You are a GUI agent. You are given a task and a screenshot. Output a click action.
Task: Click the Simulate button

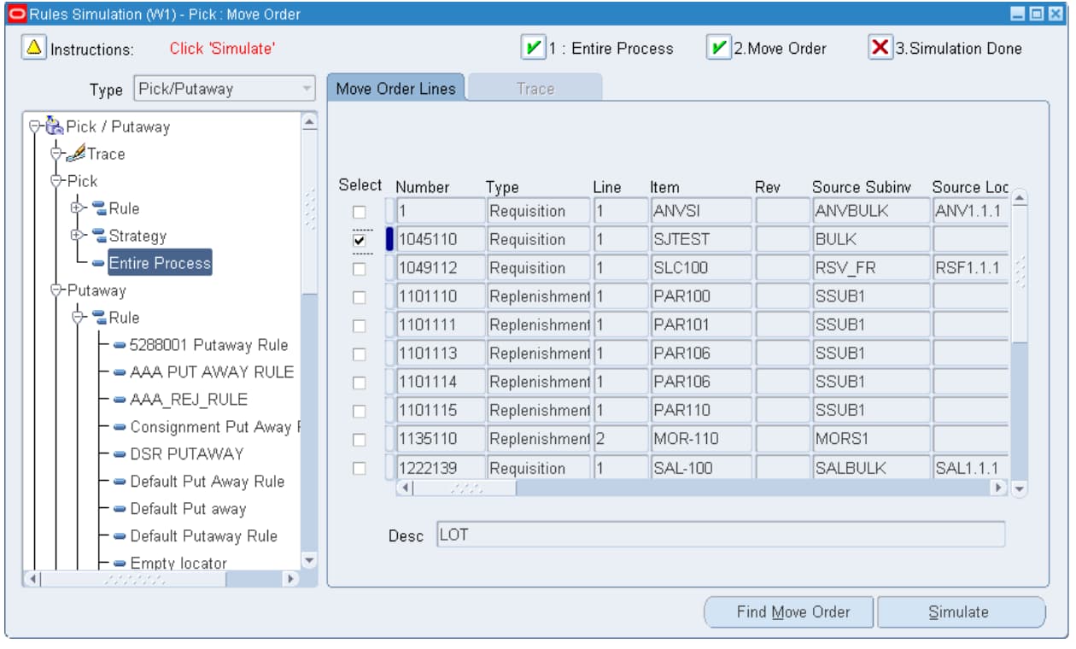(958, 611)
